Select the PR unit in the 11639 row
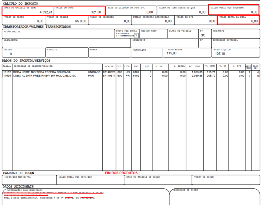 128,76
